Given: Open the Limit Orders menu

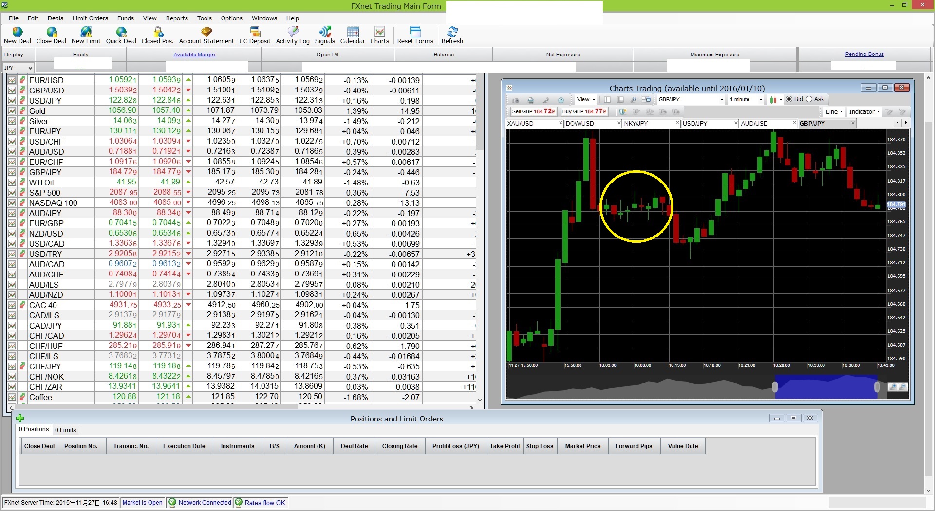Looking at the screenshot, I should pyautogui.click(x=90, y=18).
